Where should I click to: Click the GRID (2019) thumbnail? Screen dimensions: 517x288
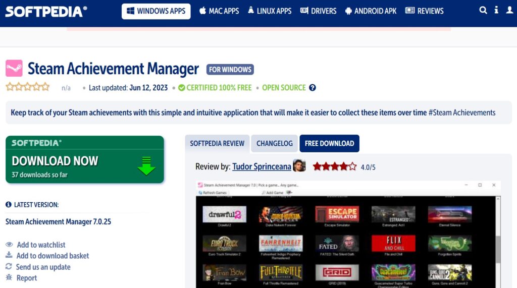[337, 272]
